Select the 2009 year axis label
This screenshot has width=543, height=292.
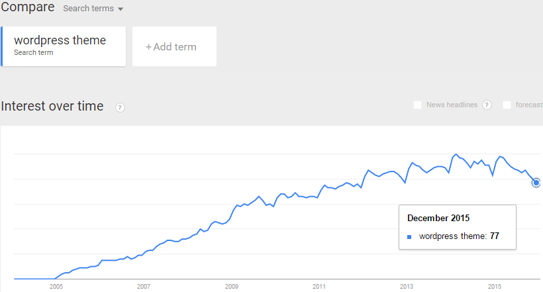point(231,287)
